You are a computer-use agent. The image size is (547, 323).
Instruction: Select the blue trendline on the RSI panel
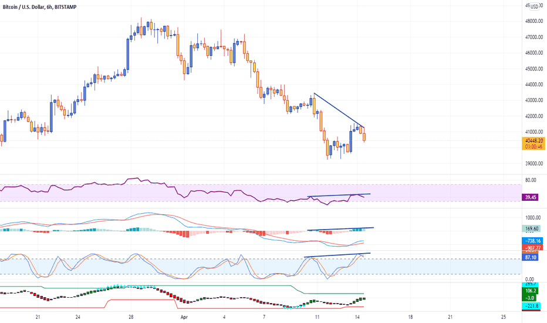[339, 195]
